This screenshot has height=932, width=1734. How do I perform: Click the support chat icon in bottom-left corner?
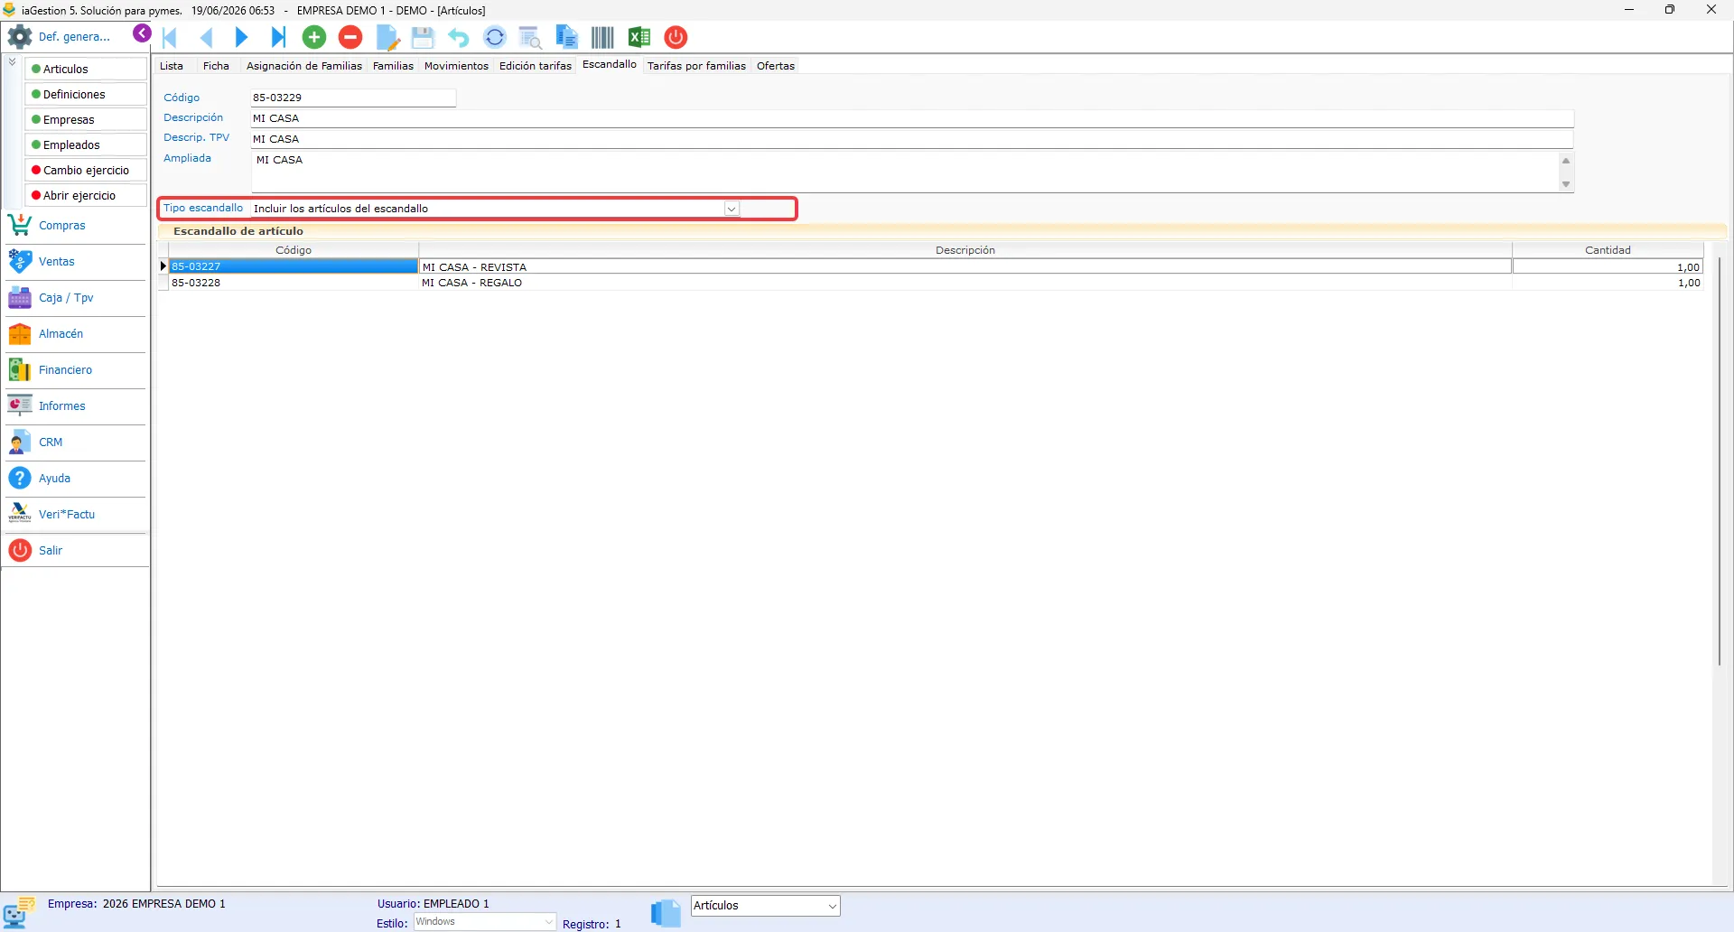18,913
